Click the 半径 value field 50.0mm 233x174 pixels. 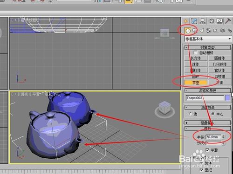tap(213, 137)
